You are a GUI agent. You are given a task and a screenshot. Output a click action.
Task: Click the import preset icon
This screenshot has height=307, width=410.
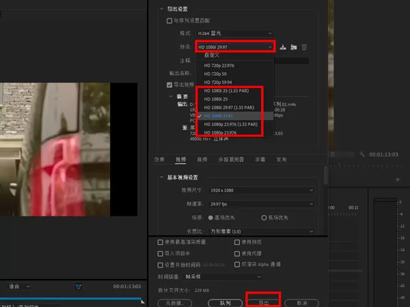pyautogui.click(x=293, y=47)
